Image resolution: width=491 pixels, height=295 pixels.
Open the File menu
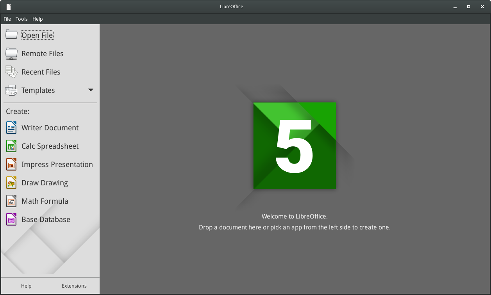(x=7, y=19)
